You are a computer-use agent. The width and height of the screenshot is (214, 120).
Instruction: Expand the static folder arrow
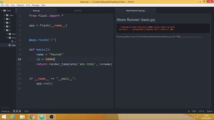point(7,34)
